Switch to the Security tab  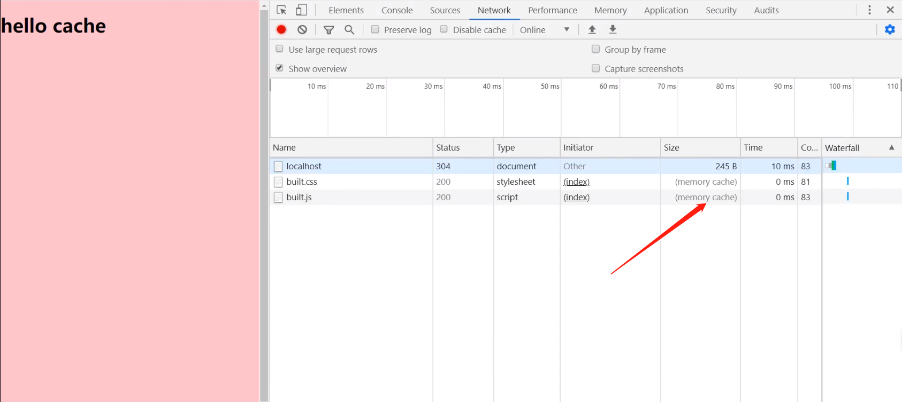721,10
